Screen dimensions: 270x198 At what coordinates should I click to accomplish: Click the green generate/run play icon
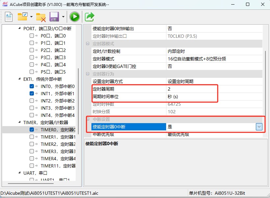75,17
